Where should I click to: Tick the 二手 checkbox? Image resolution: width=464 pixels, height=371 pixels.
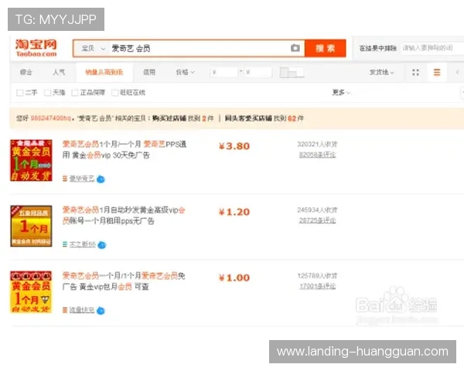(x=20, y=93)
